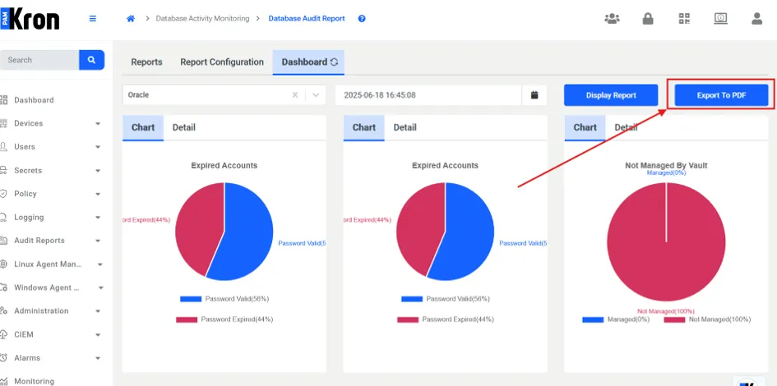
Task: Toggle Managed(0%) blue legend swatch
Action: [x=593, y=320]
